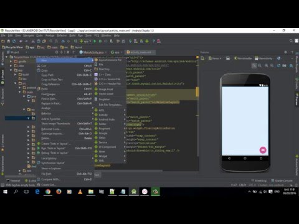299x224 pixels.
Task: Open the Gradle Console tool window
Action: coord(282,180)
